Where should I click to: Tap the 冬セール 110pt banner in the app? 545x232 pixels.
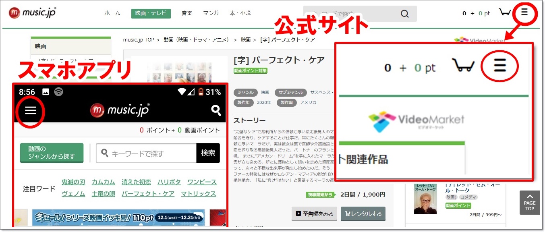pos(118,217)
